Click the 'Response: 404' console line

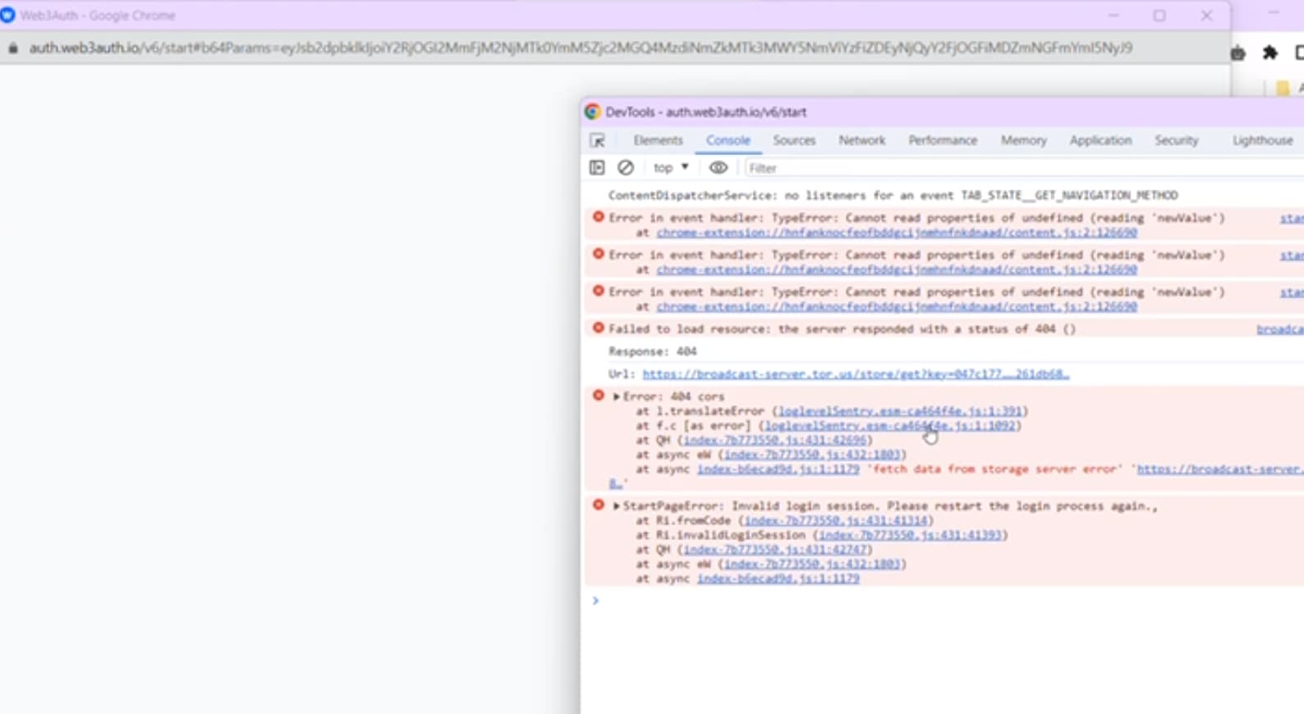(653, 351)
